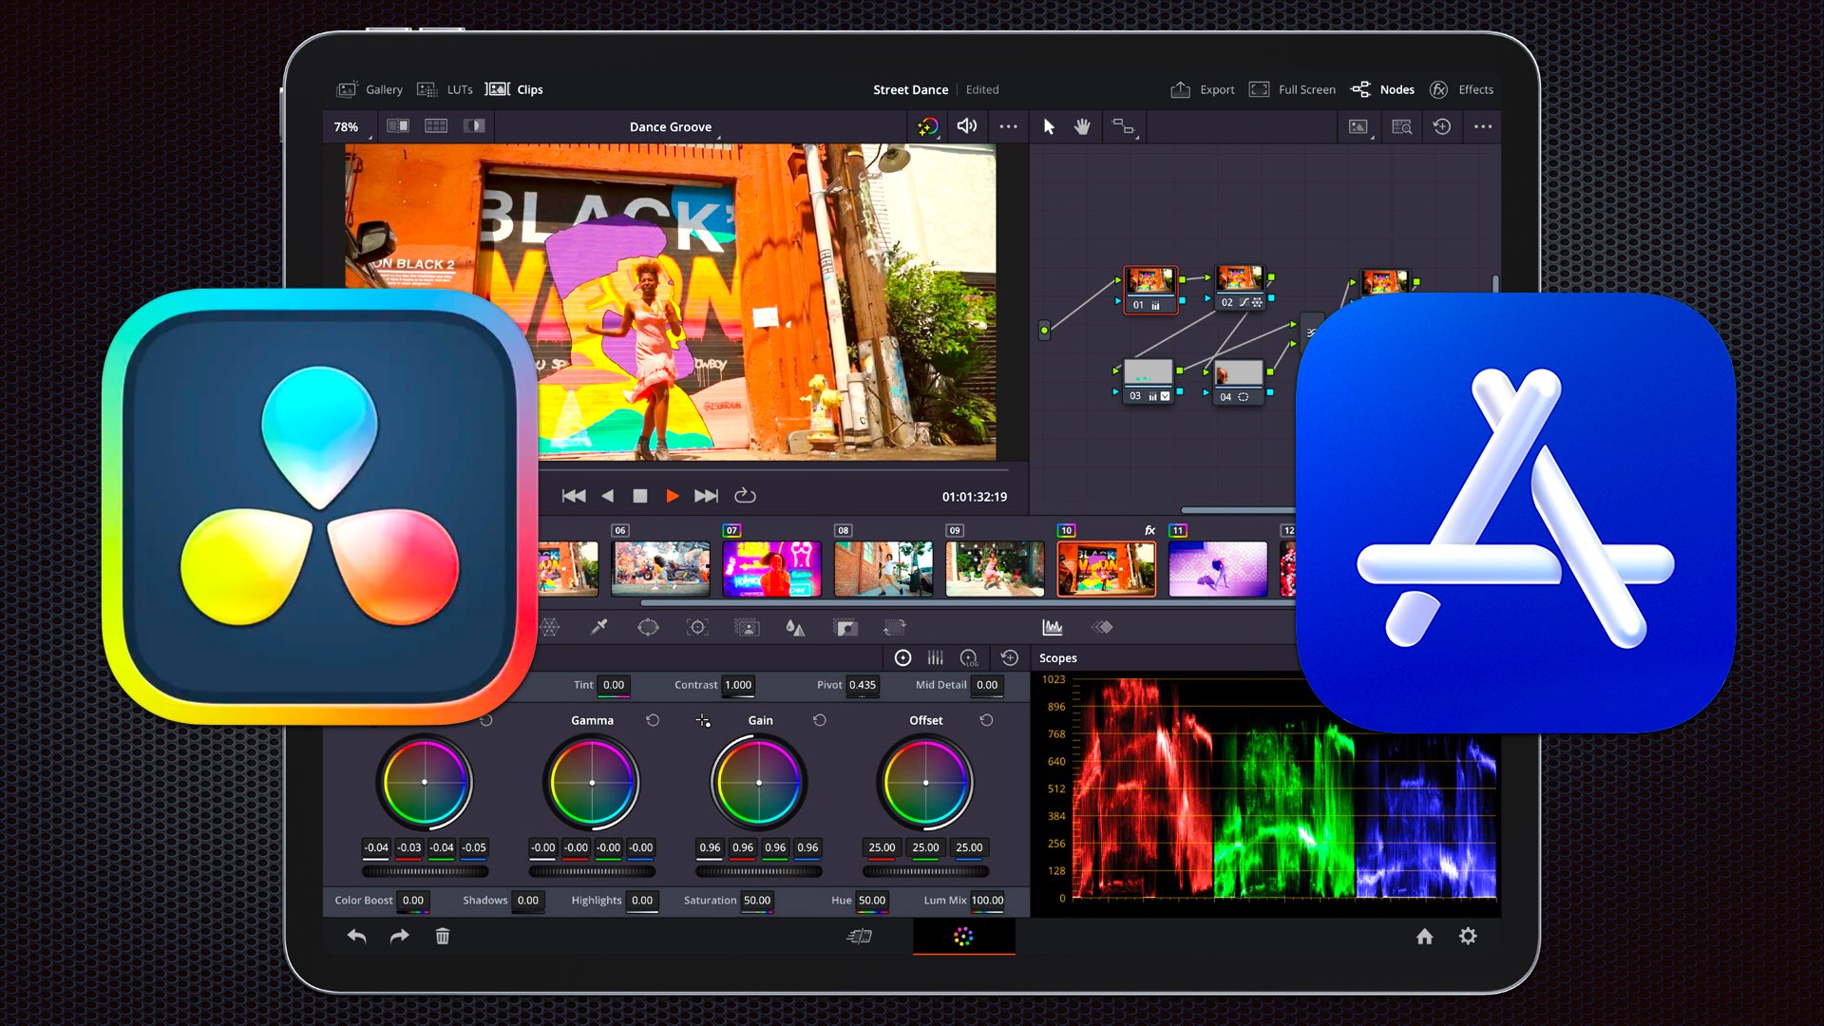
Task: Open the Tracker palette
Action: (698, 627)
